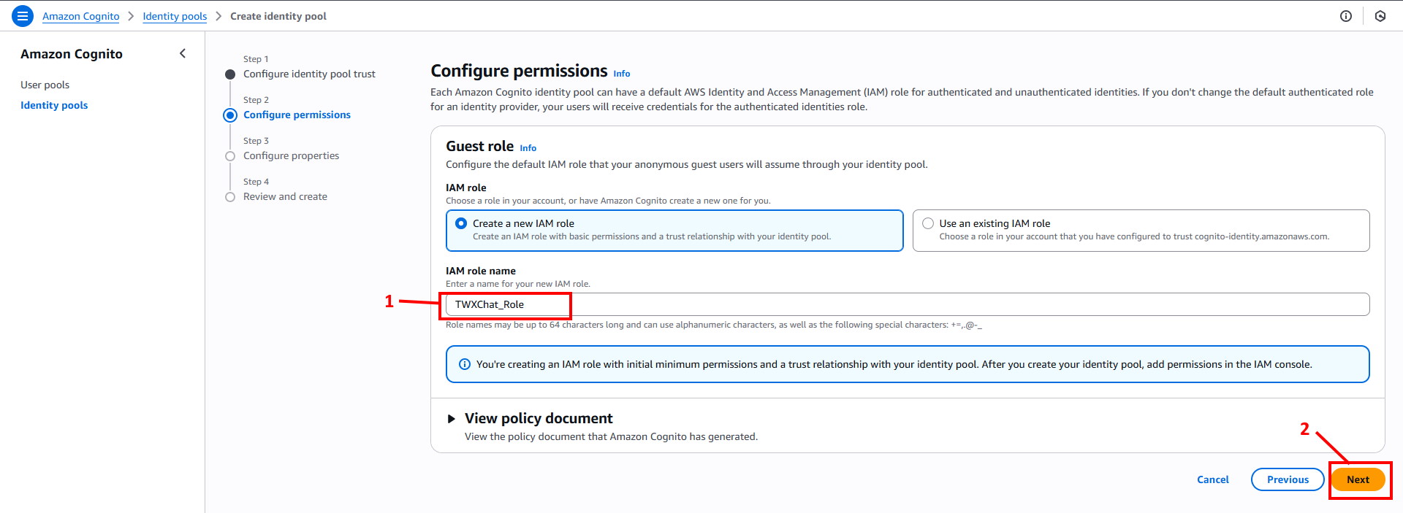Screen dimensions: 1403x513
Task: Click the info icon in blue alert box
Action: [x=464, y=364]
